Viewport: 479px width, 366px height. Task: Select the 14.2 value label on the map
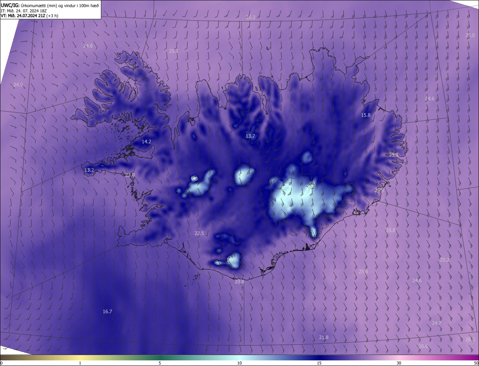tap(146, 142)
